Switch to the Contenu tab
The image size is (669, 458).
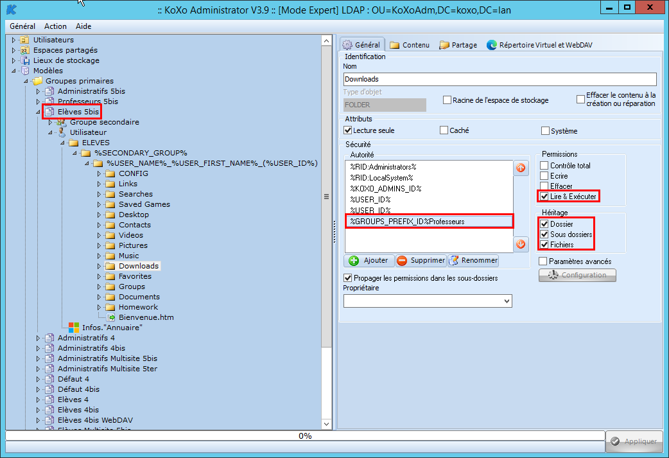pyautogui.click(x=410, y=45)
